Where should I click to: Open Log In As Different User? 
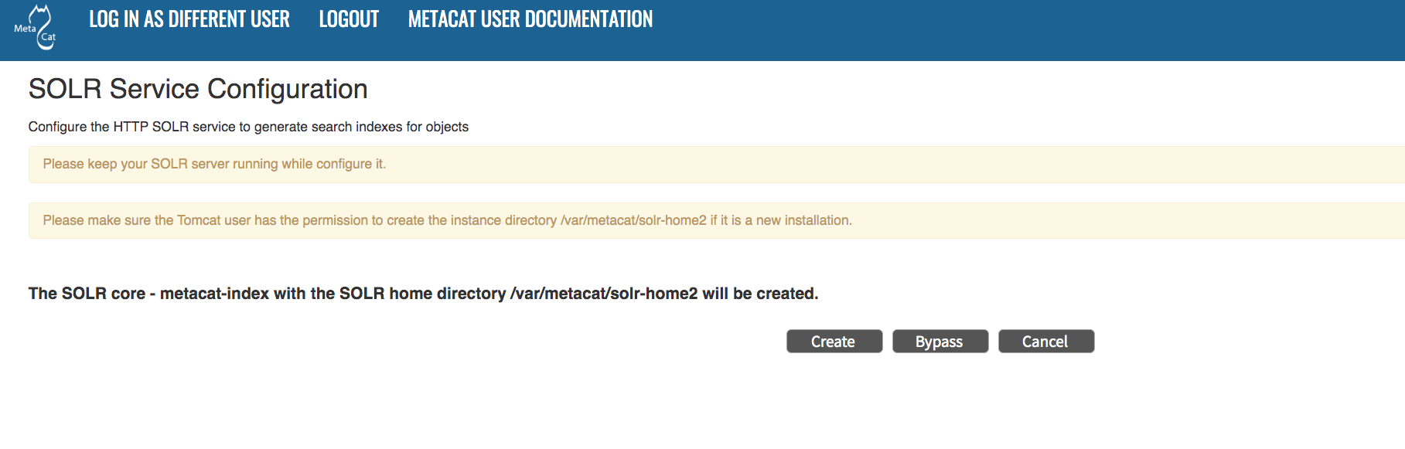click(x=189, y=19)
